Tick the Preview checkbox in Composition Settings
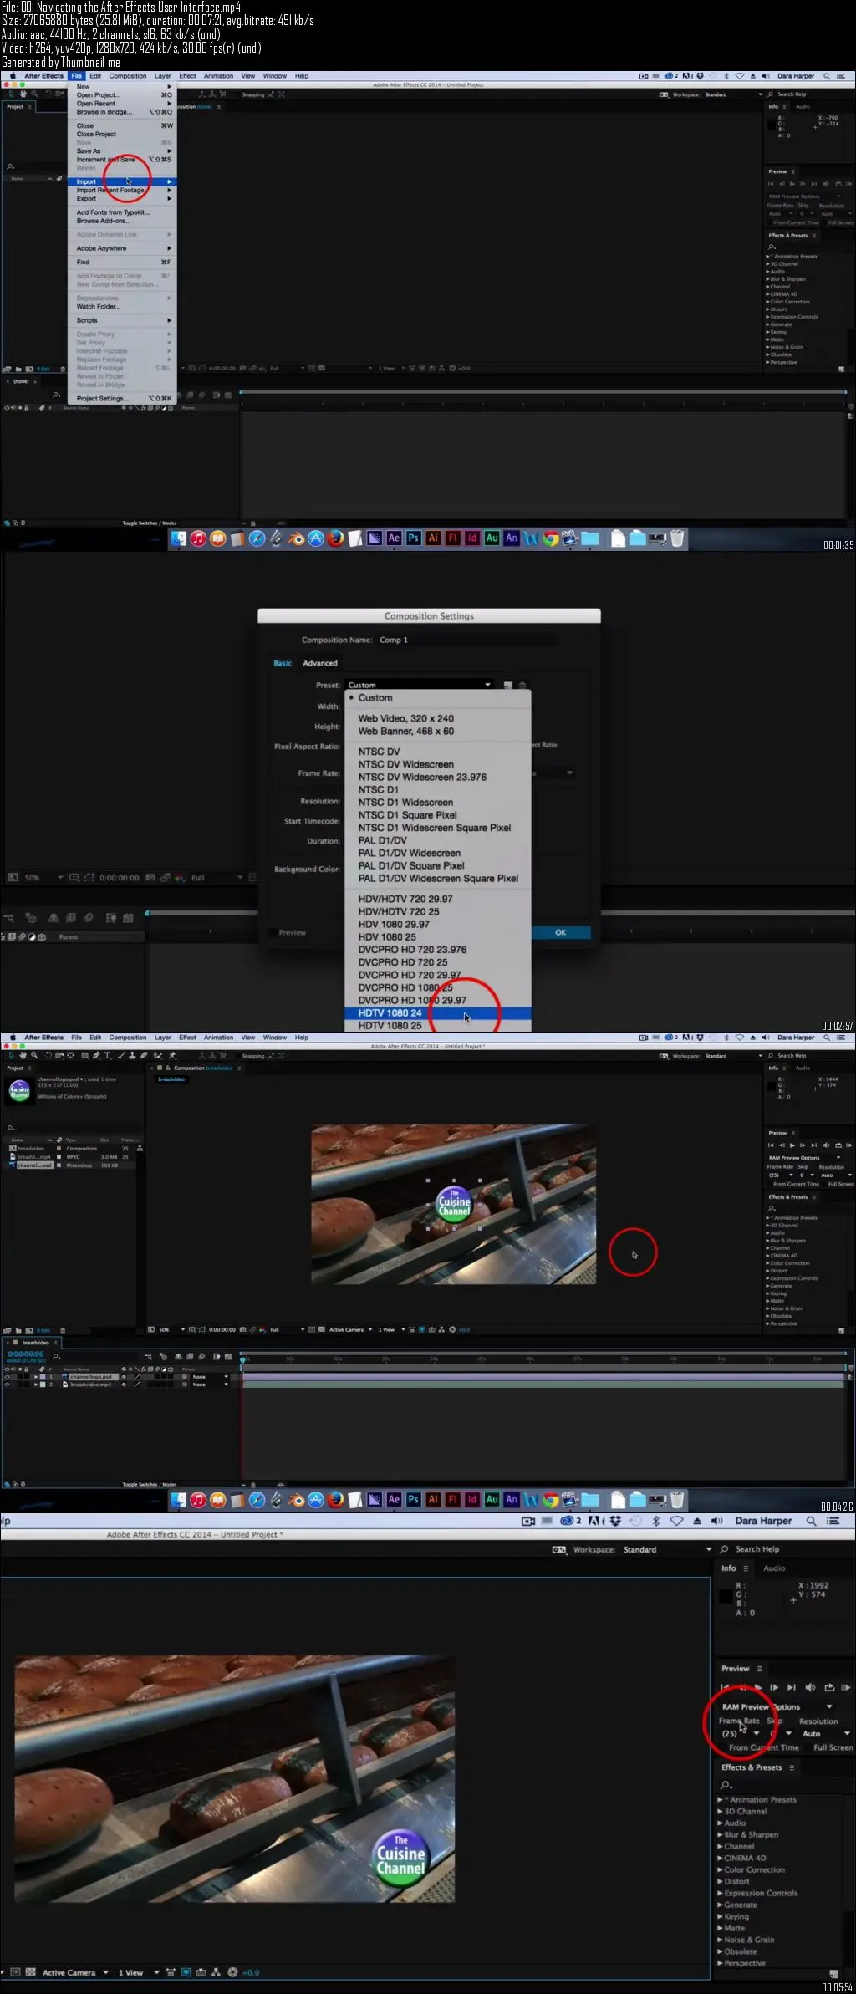 point(273,932)
